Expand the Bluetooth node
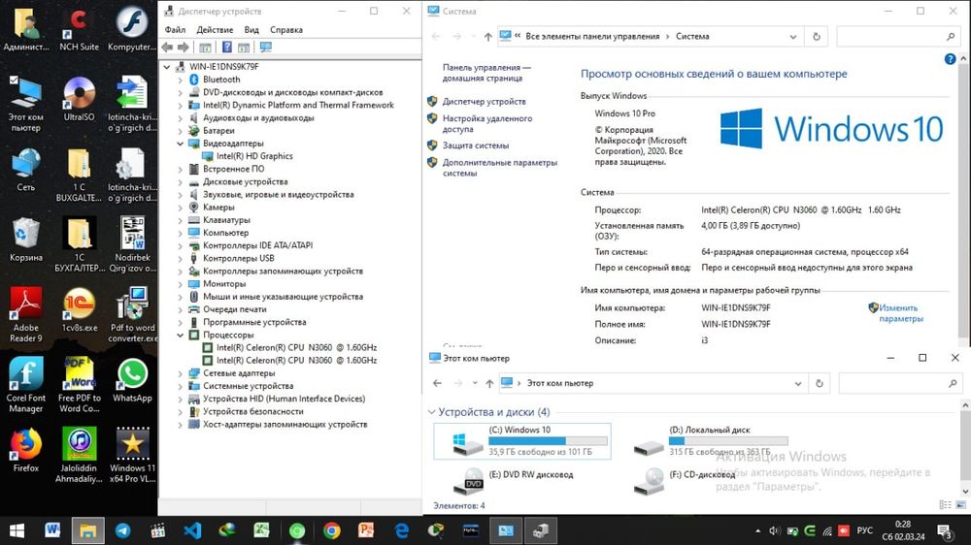Viewport: 971px width, 545px height. [x=181, y=80]
